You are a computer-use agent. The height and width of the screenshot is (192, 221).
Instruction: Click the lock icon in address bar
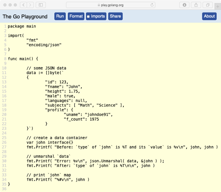click(99, 5)
